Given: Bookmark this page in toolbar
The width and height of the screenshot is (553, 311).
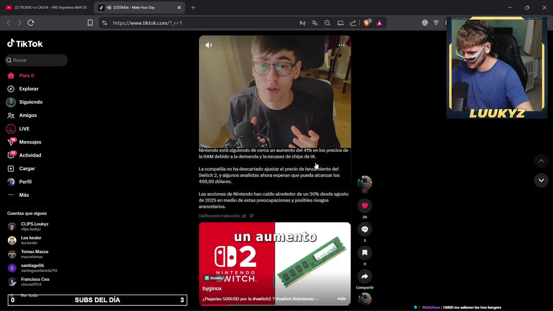Looking at the screenshot, I should coord(90,23).
